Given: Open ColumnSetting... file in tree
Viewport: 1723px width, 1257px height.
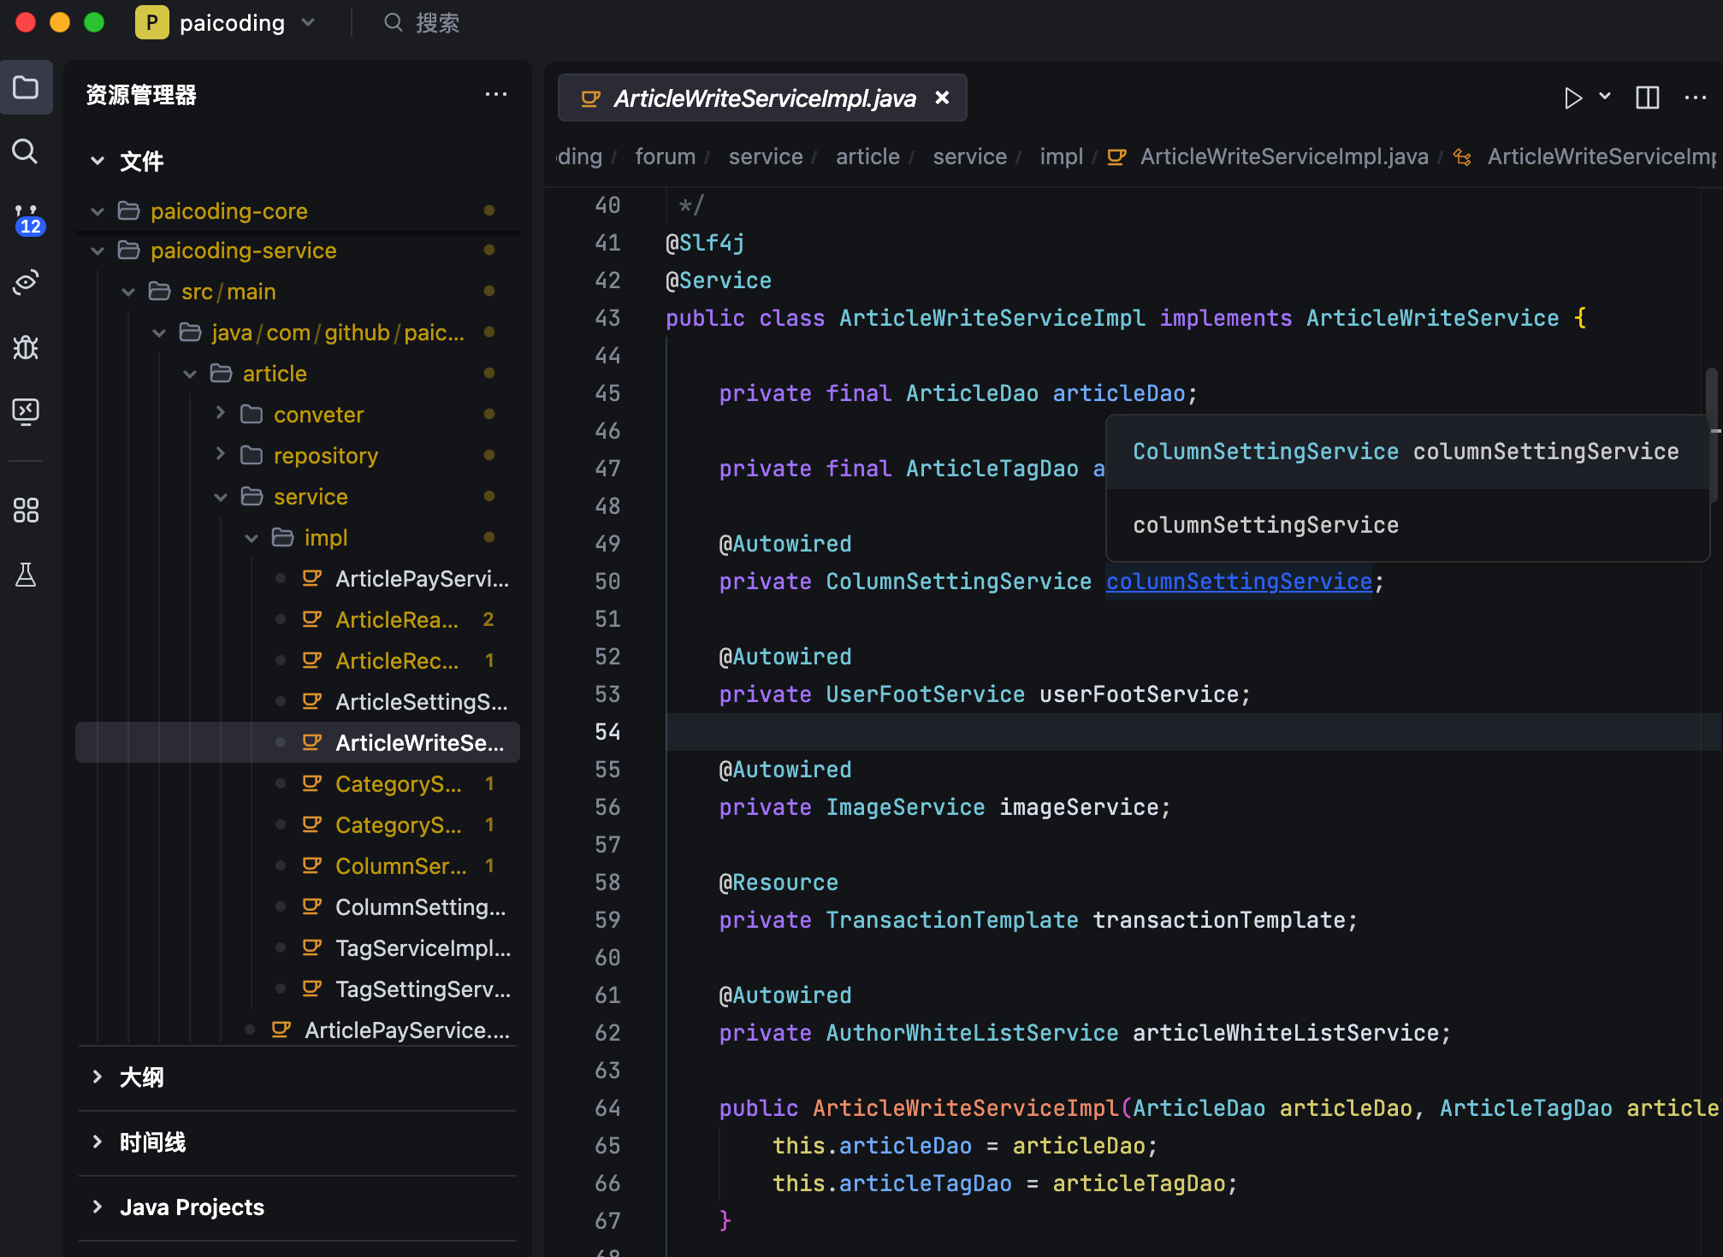Looking at the screenshot, I should [x=419, y=907].
